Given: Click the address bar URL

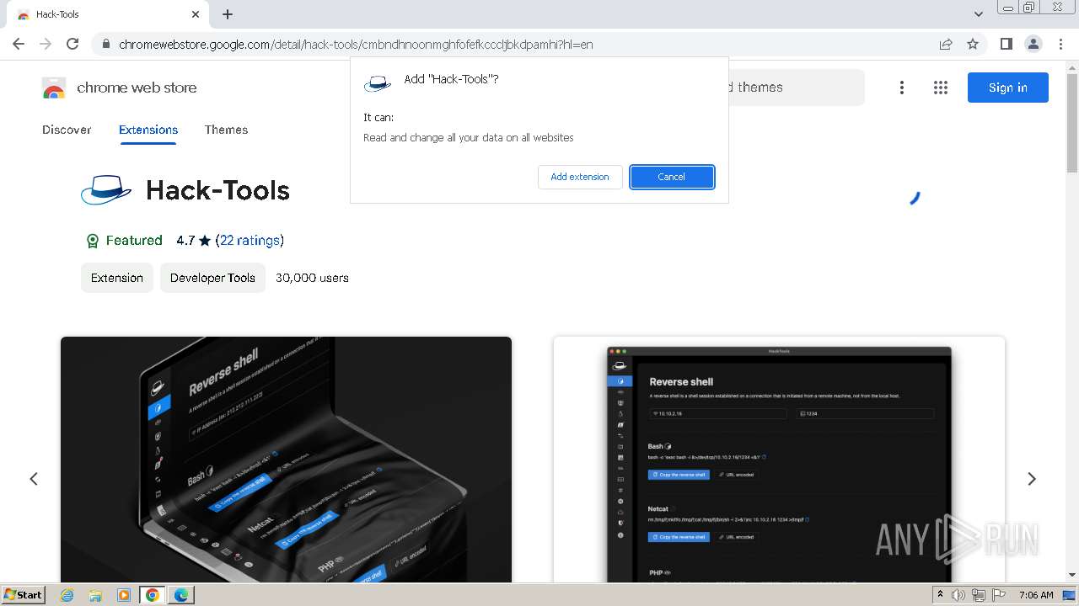Looking at the screenshot, I should pos(356,44).
